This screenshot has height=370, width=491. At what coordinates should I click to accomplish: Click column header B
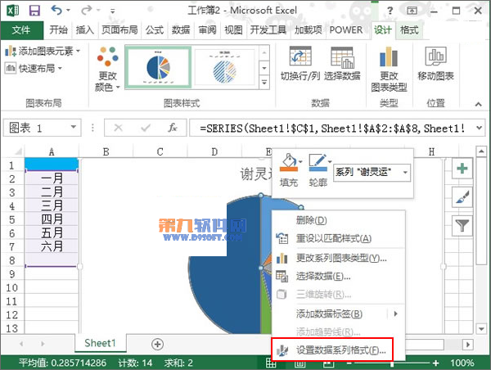click(106, 152)
